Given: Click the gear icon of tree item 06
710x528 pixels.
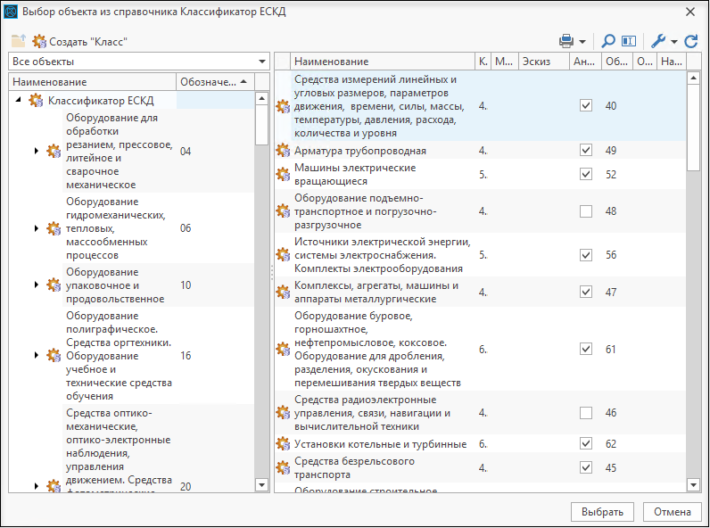Looking at the screenshot, I should (x=54, y=228).
